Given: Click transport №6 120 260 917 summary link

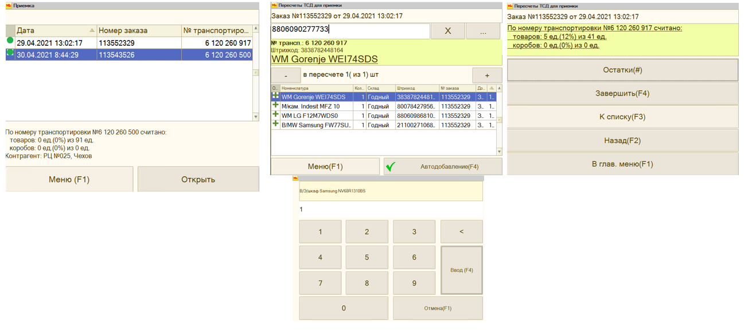Looking at the screenshot, I should pos(595,28).
